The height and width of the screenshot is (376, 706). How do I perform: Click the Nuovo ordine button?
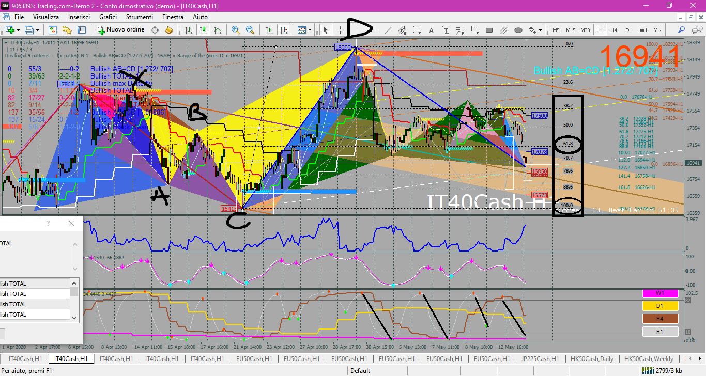click(x=121, y=30)
